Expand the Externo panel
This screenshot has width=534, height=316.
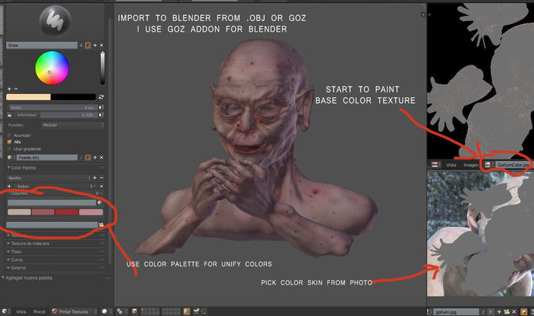tap(17, 268)
